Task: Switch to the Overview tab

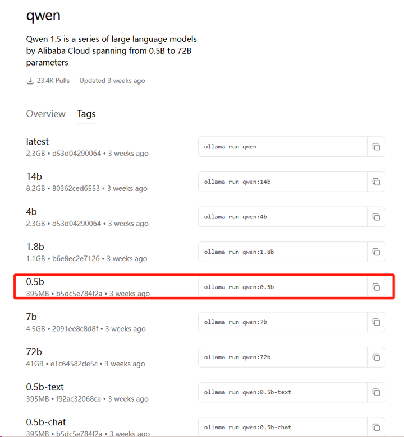Action: (x=46, y=114)
